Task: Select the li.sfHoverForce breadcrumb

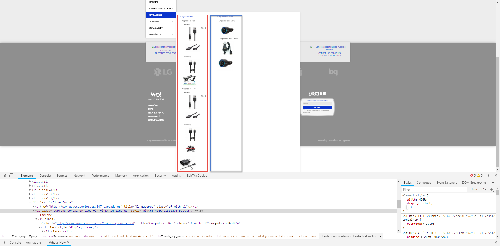Action: pyautogui.click(x=307, y=236)
